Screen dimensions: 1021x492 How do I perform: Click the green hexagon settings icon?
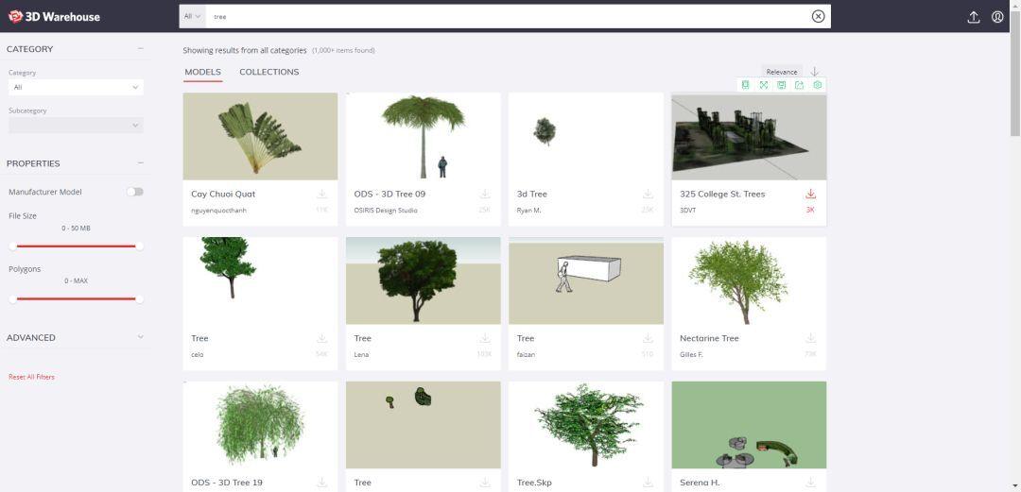[x=818, y=85]
